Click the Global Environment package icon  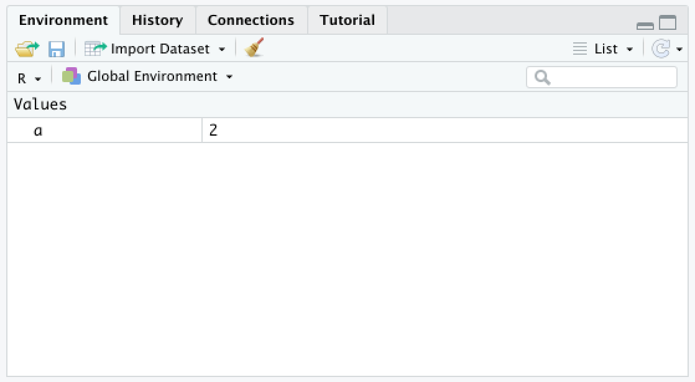[x=71, y=76]
